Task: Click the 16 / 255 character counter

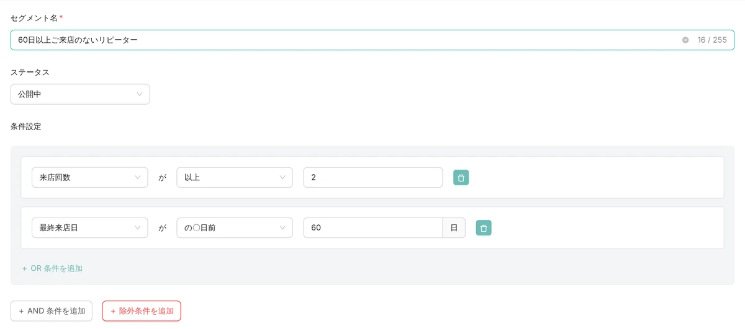Action: (x=712, y=40)
